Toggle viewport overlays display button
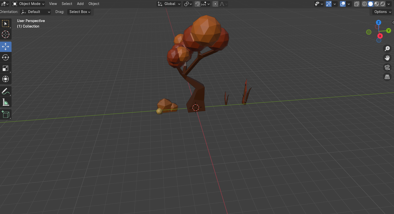 click(x=343, y=4)
